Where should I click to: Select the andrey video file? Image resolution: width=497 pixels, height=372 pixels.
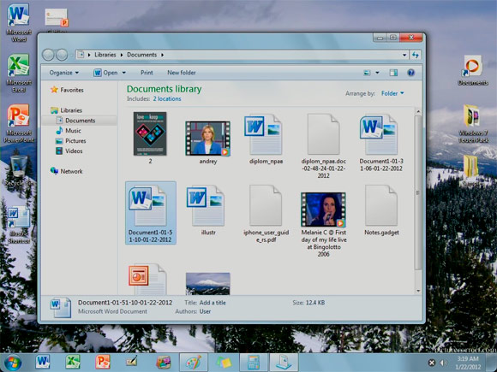coord(208,142)
